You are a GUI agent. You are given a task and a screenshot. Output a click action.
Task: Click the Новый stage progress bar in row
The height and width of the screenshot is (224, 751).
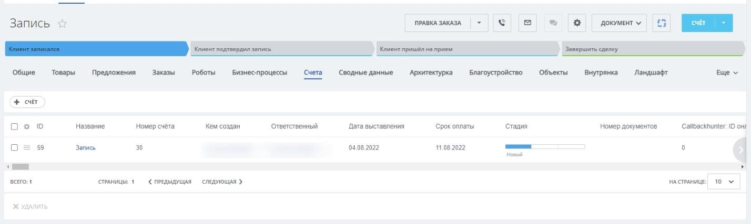[x=545, y=147]
